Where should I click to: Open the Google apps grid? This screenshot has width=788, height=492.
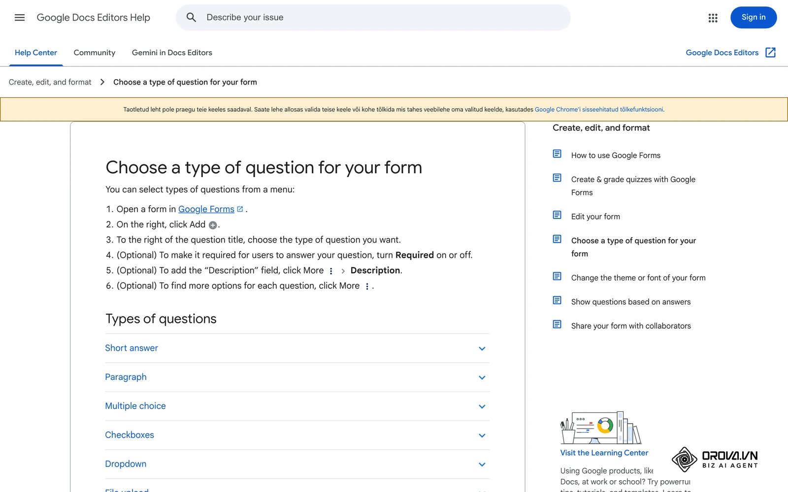713,18
